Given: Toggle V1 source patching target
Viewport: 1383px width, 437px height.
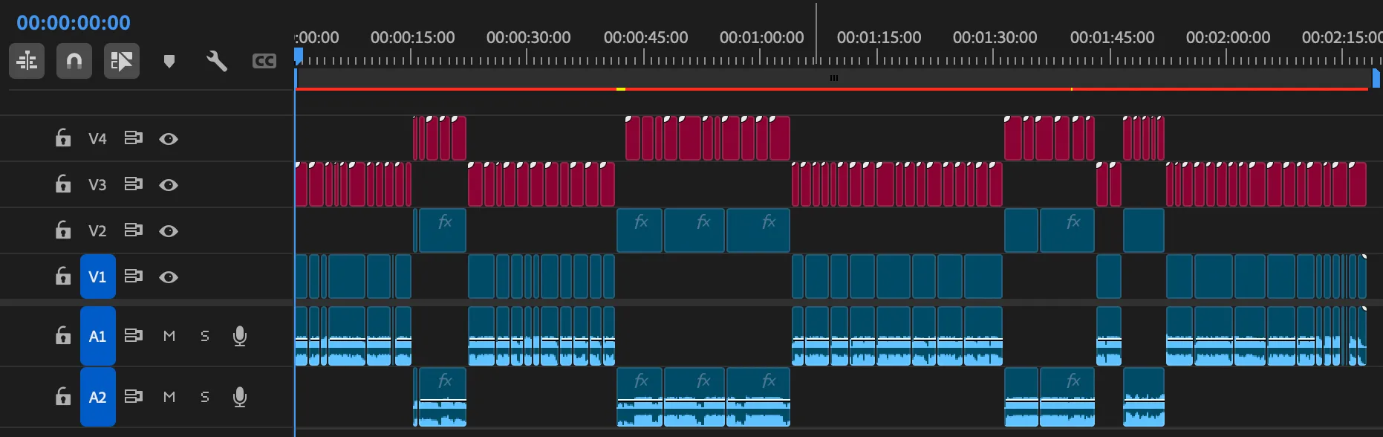Looking at the screenshot, I should [97, 276].
